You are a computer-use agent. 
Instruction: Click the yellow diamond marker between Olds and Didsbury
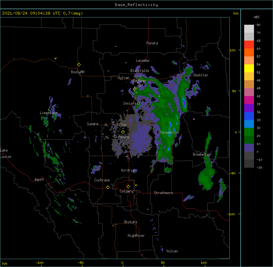(123, 132)
